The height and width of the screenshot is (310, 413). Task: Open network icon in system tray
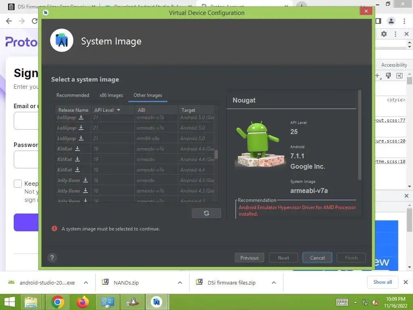pyautogui.click(x=365, y=302)
